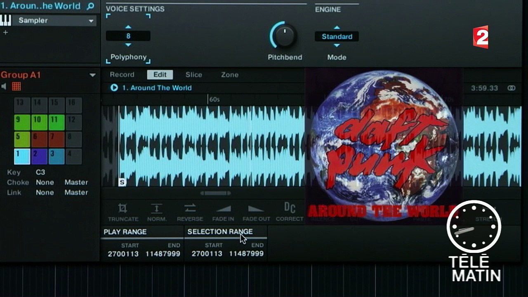This screenshot has width=528, height=297.
Task: Select empty pad 14
Action: coord(39,106)
